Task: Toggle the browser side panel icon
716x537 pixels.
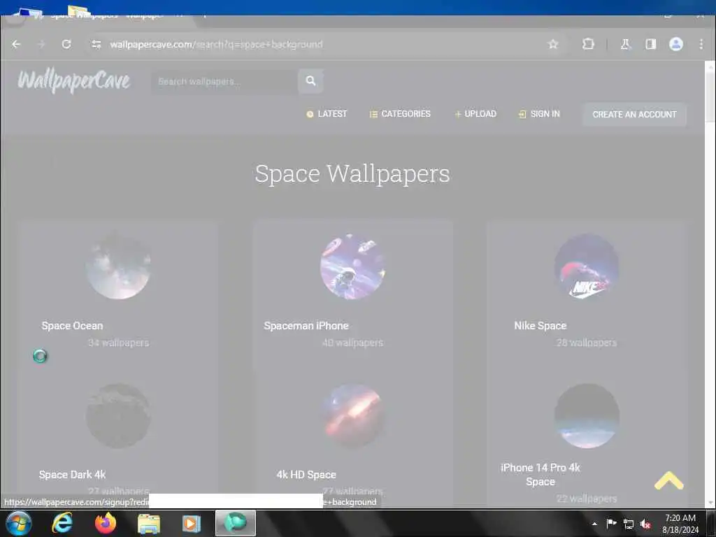Action: (x=651, y=44)
